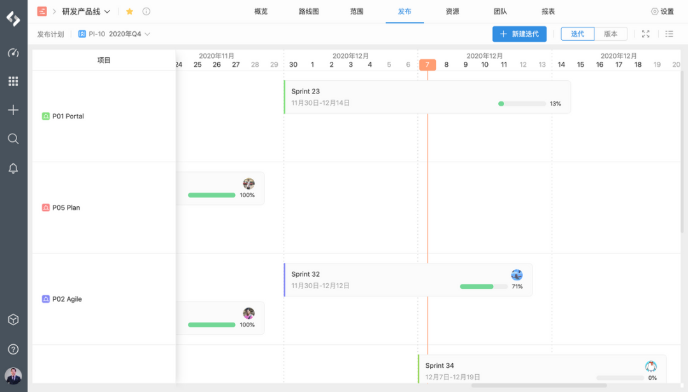This screenshot has width=688, height=392.
Task: Open help via the question mark icon
Action: 13,349
